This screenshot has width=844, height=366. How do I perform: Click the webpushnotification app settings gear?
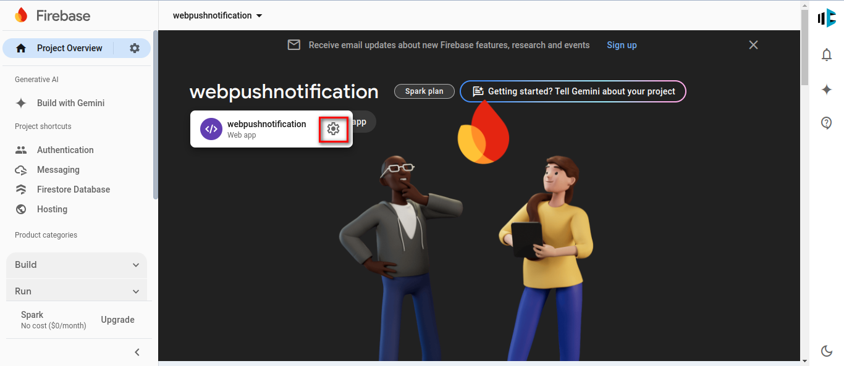pyautogui.click(x=333, y=128)
